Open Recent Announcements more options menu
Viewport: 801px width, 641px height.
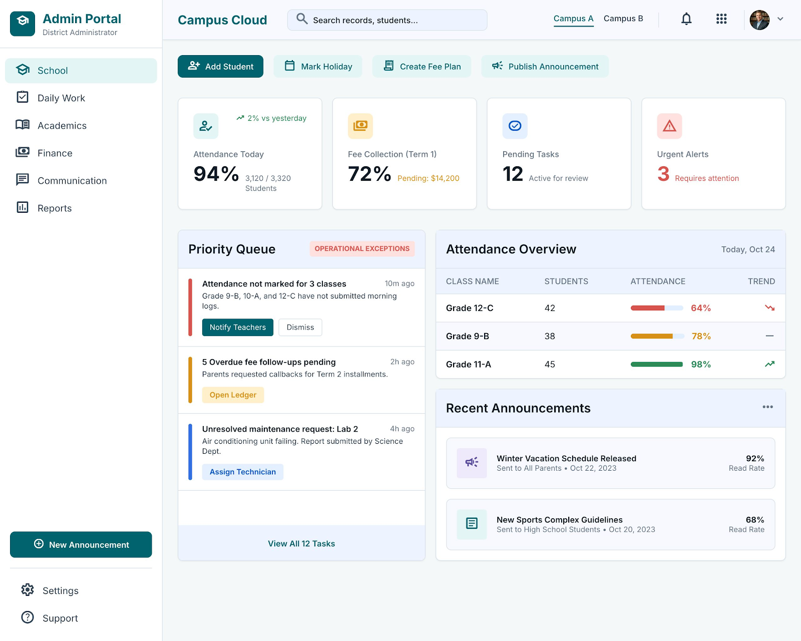[x=767, y=407]
